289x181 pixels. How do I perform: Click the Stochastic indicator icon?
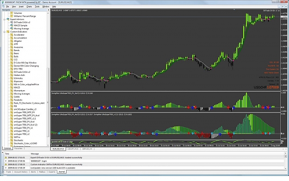tap(12, 140)
